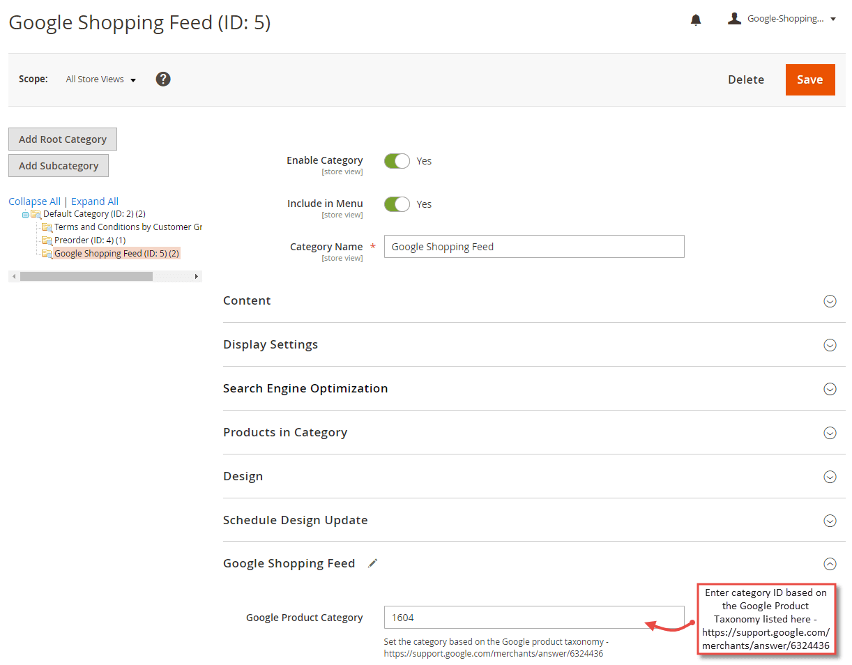852x665 pixels.
Task: Click the Category Name input field
Action: pyautogui.click(x=534, y=246)
